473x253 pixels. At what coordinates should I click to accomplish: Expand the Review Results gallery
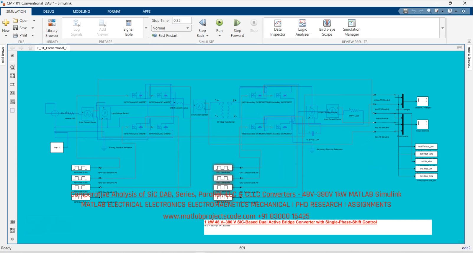[443, 28]
